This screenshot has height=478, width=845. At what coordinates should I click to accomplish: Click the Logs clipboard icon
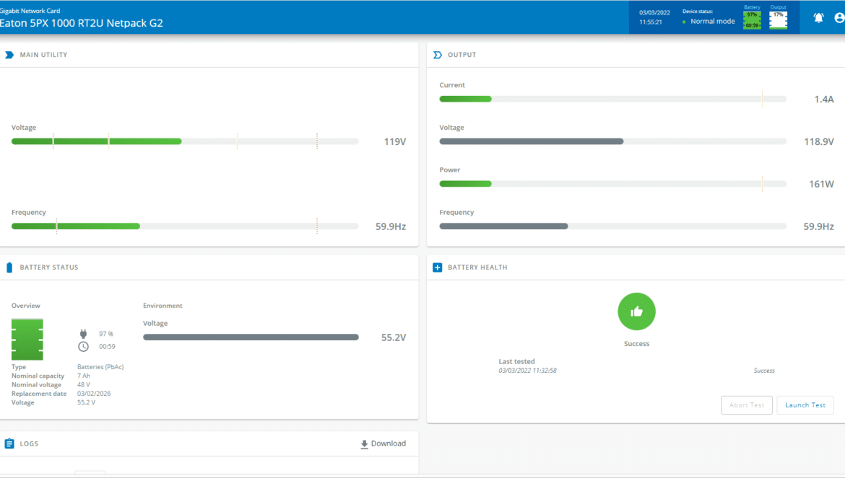pos(9,443)
